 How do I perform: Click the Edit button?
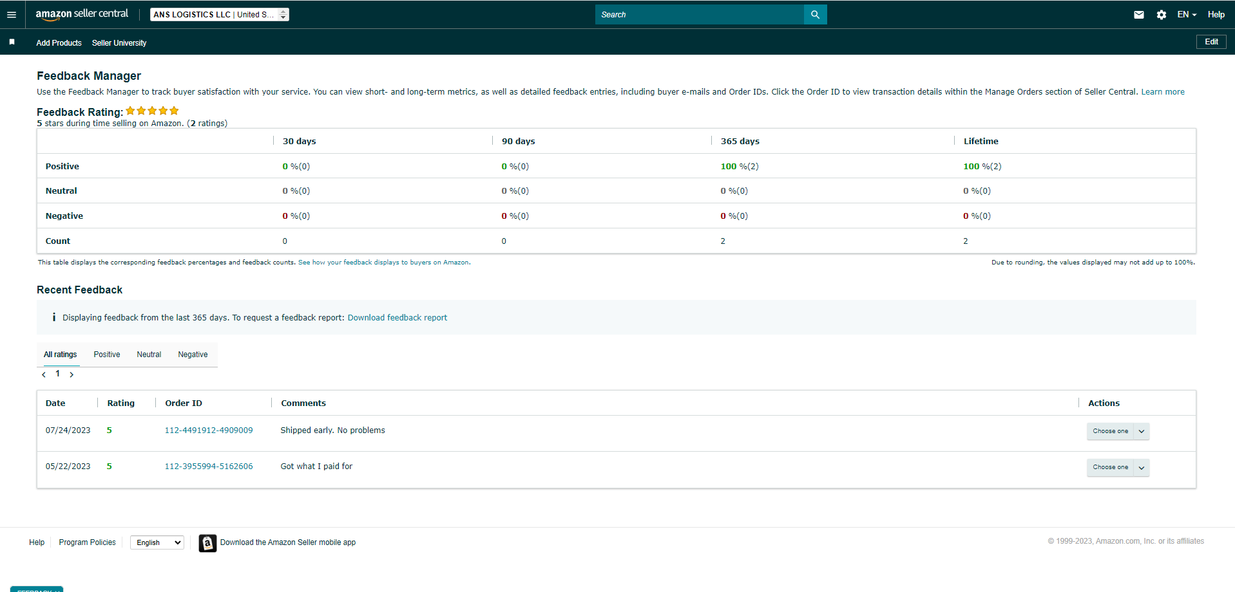1211,42
